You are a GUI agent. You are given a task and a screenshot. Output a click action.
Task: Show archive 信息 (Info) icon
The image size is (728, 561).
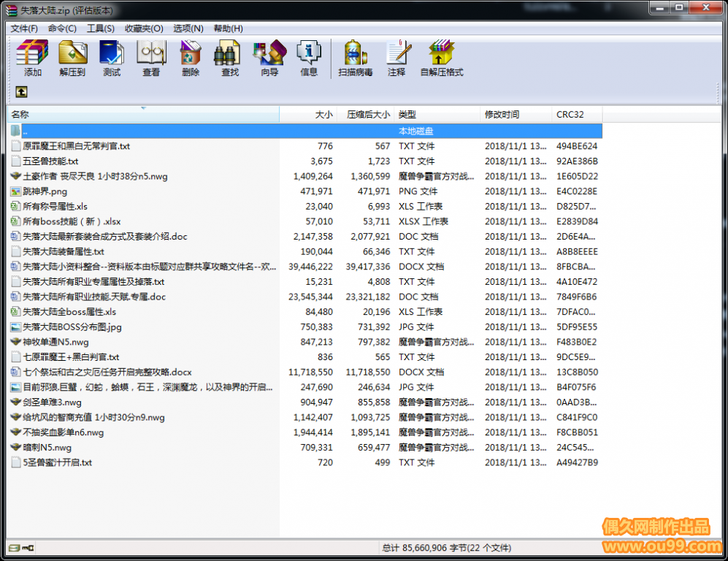(309, 58)
